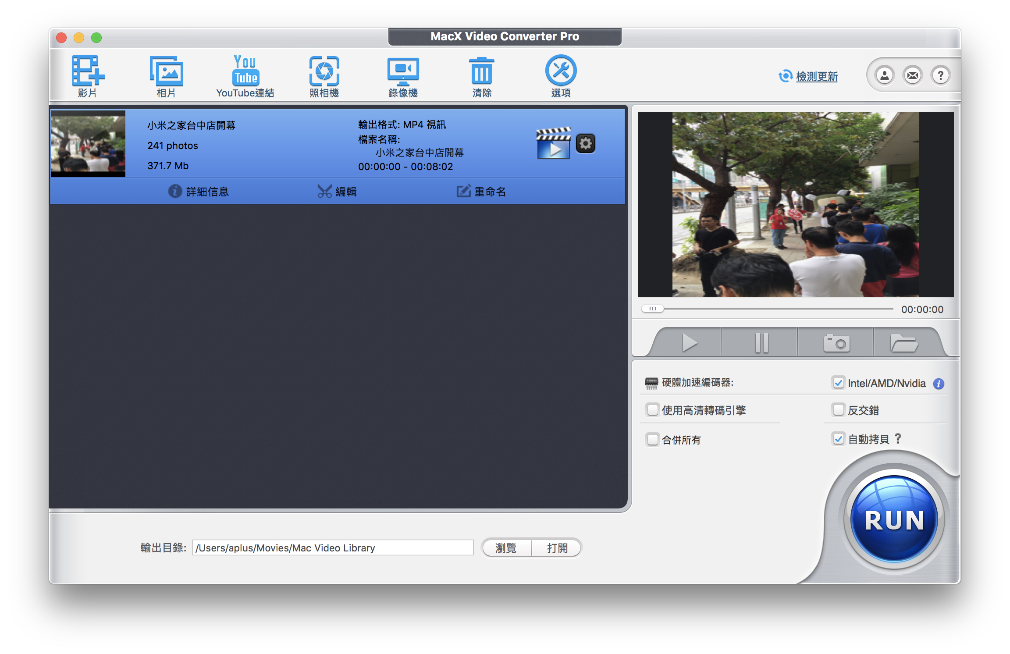1010x654 pixels.
Task: Click 瀏覽 browse button
Action: click(x=506, y=548)
